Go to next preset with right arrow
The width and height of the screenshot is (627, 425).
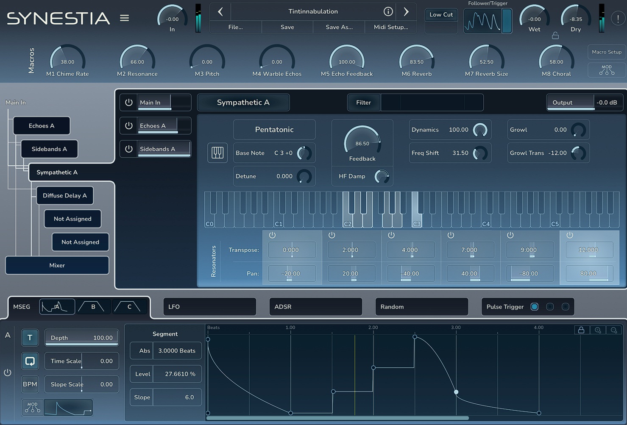coord(406,11)
